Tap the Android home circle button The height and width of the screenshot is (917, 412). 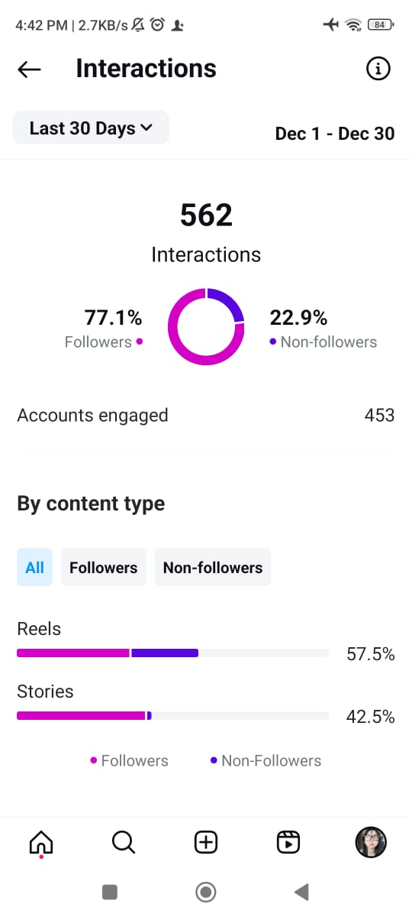[206, 891]
